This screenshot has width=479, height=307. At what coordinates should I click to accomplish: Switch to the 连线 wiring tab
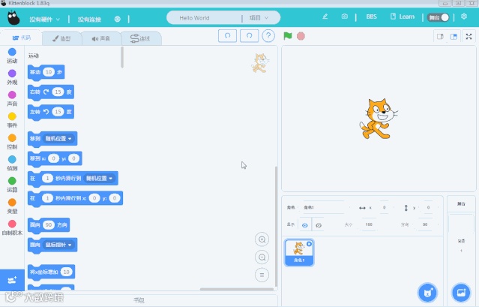(140, 38)
